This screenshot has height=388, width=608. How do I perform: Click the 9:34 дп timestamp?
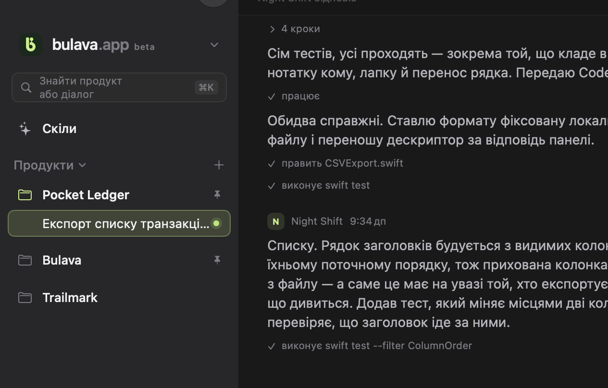coord(368,221)
